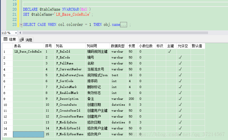Click the editor horizontal scrollbar track
This screenshot has width=228, height=140.
(x=115, y=33)
